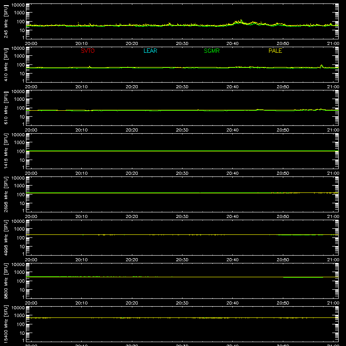The image size is (346, 346).
Task: Click the 21:00 time label under 610 MHz plot
Action: (333, 130)
